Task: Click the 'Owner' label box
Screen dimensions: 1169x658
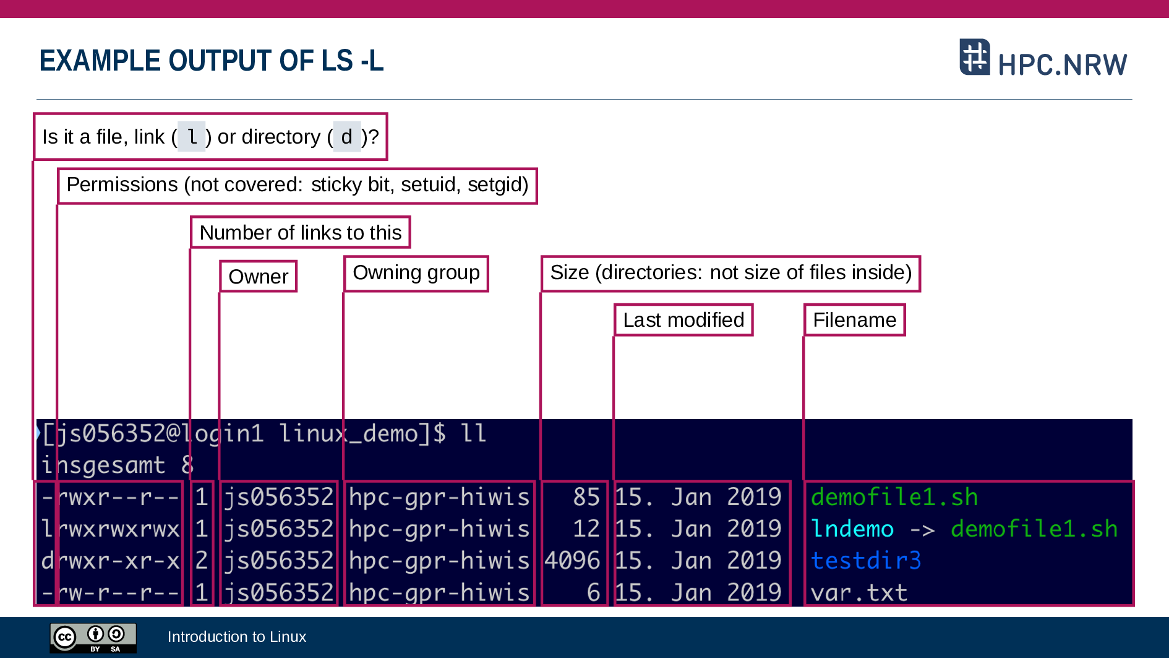Action: [258, 277]
